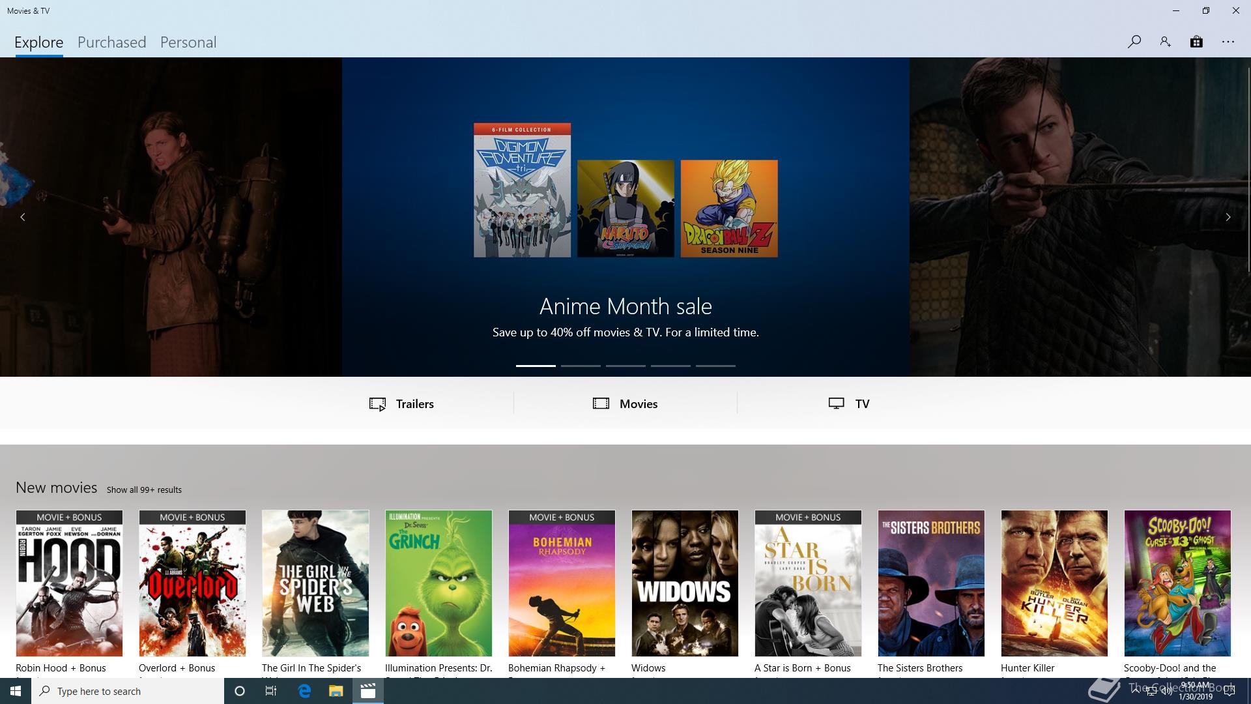Switch to the Personal tab
Viewport: 1251px width, 704px height.
pyautogui.click(x=188, y=42)
